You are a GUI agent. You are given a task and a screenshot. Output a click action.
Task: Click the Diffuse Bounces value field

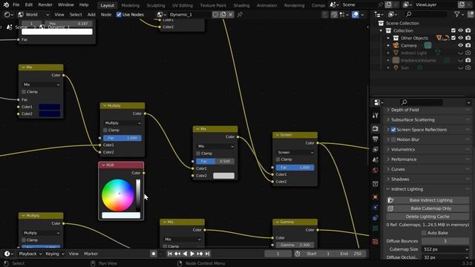coord(445,241)
